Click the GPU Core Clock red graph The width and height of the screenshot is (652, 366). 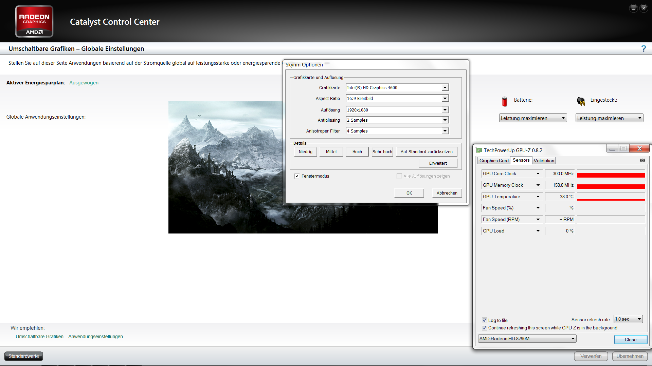pyautogui.click(x=611, y=174)
